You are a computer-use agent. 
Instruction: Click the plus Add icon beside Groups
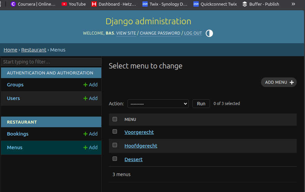(85, 85)
